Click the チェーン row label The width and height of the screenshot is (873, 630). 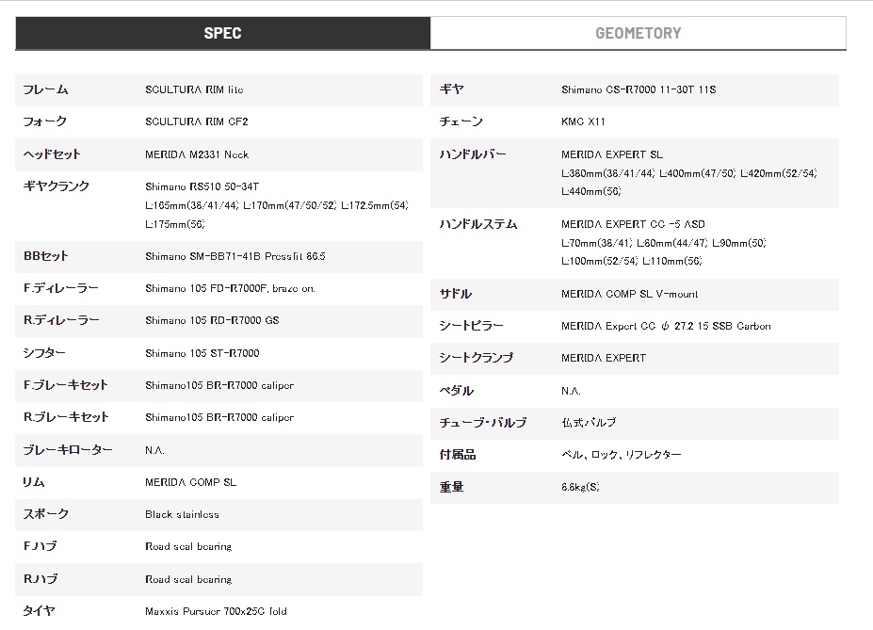[x=461, y=121]
